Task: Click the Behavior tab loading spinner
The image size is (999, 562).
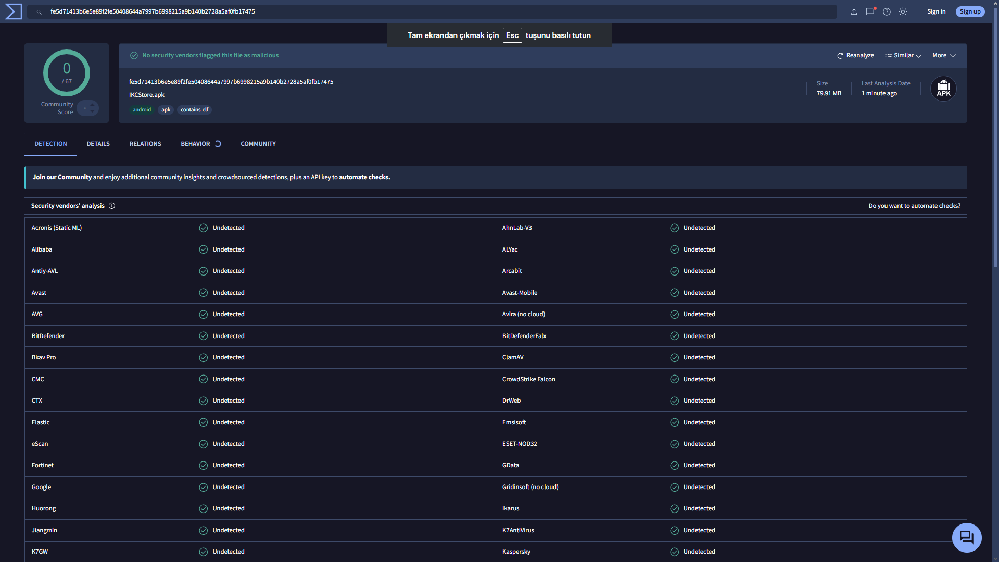Action: click(218, 144)
